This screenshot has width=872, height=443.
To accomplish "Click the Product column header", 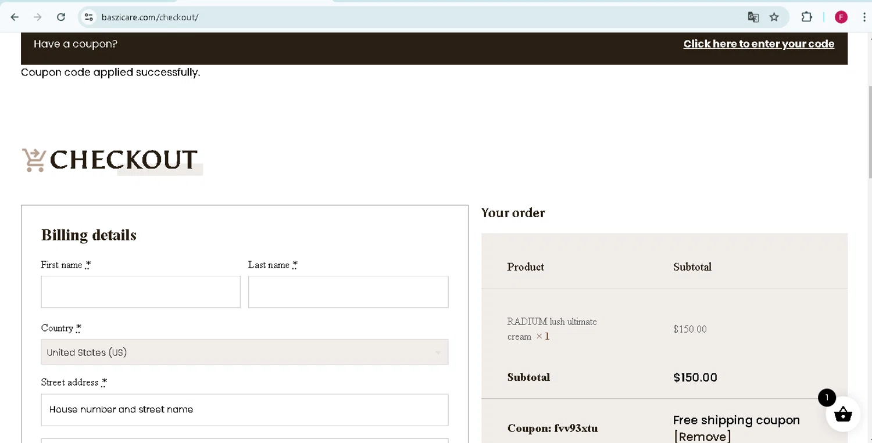I will 526,267.
